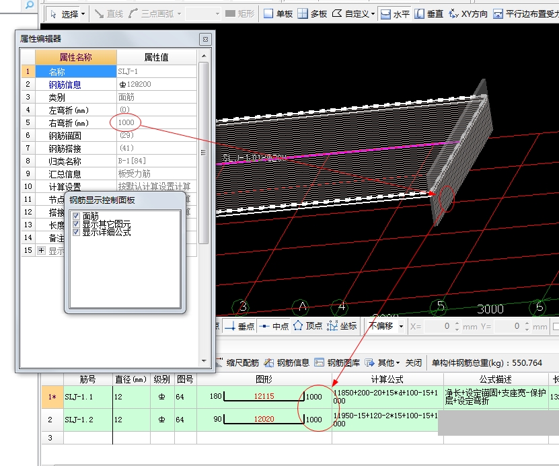Click the 类别 value 面筋
The width and height of the screenshot is (559, 466).
click(157, 97)
